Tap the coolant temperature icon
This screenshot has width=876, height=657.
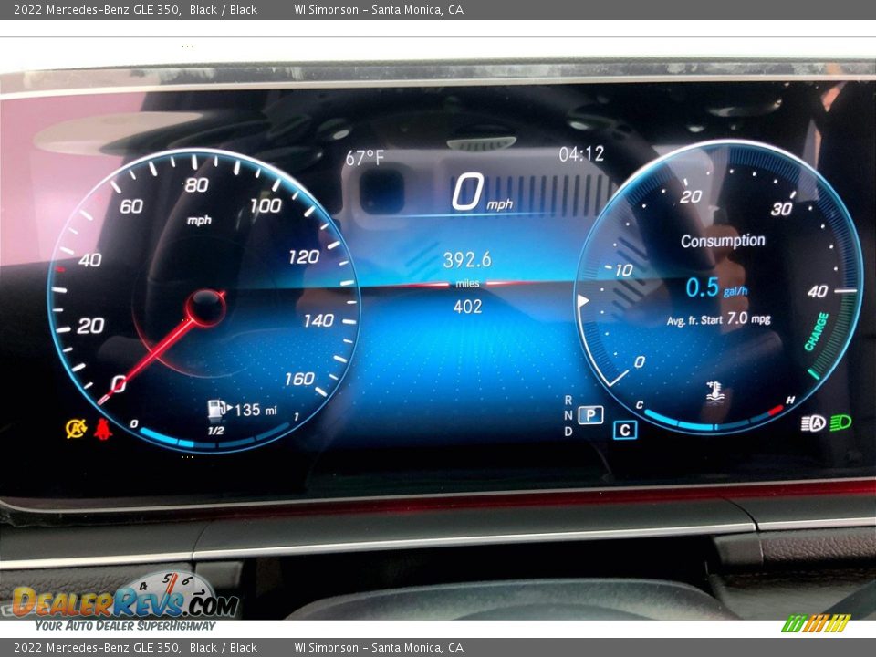[714, 391]
